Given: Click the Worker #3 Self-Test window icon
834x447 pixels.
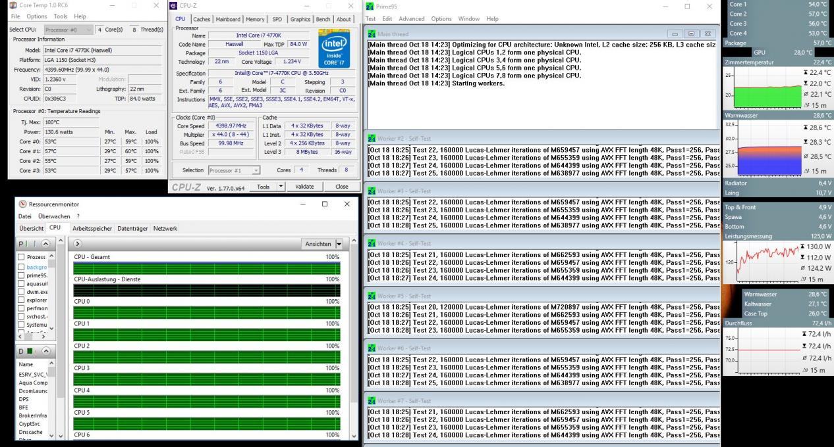Looking at the screenshot, I should pos(372,191).
